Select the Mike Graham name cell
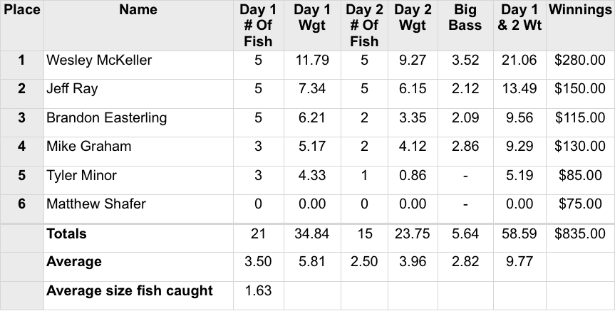The height and width of the screenshot is (311, 615). click(x=88, y=147)
